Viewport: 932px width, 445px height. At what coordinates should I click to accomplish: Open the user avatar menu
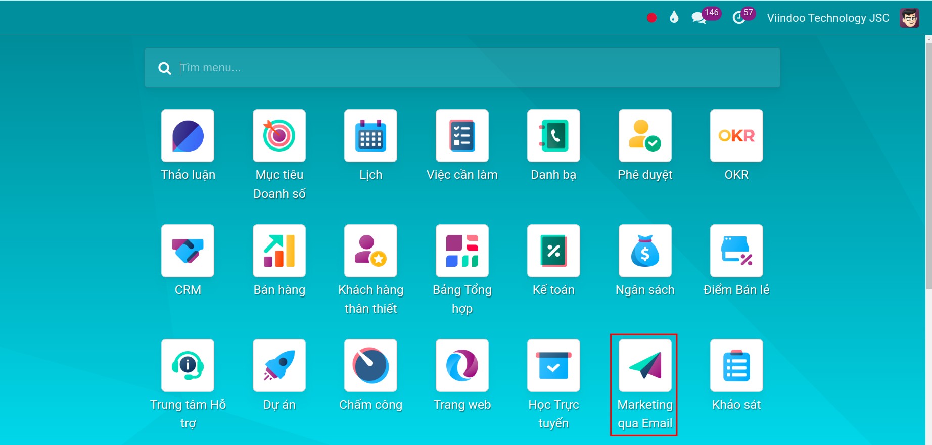(909, 18)
